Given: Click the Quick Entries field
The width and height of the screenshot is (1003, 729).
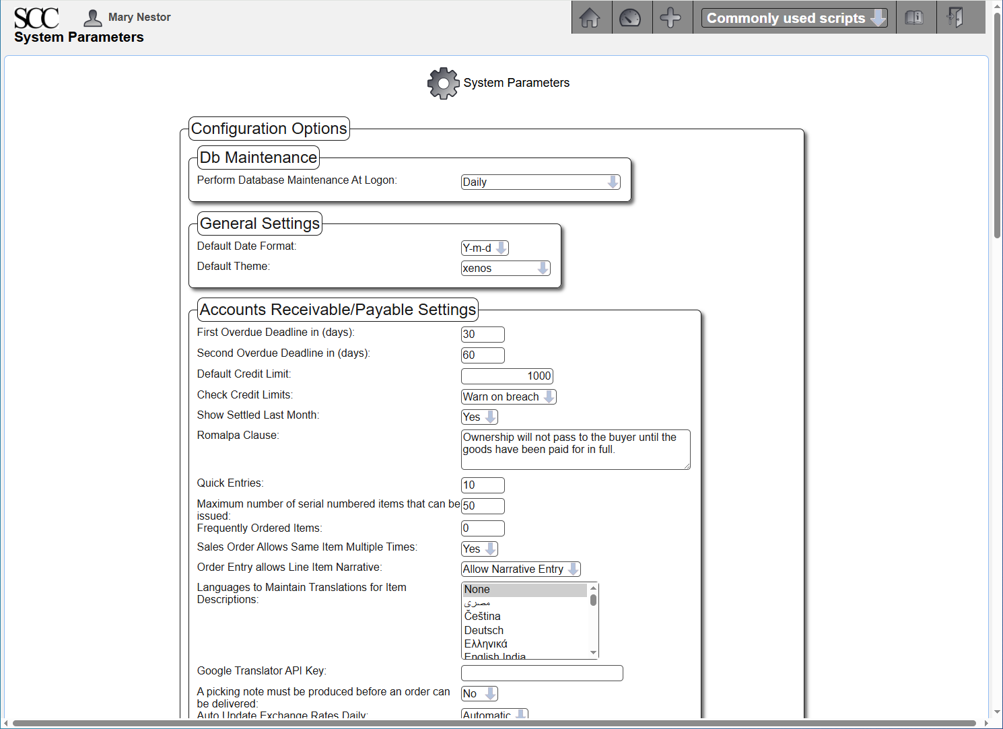Looking at the screenshot, I should coord(483,485).
